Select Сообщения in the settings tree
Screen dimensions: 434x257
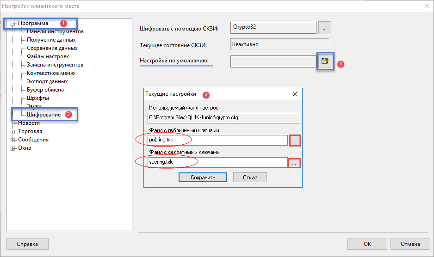pyautogui.click(x=33, y=140)
